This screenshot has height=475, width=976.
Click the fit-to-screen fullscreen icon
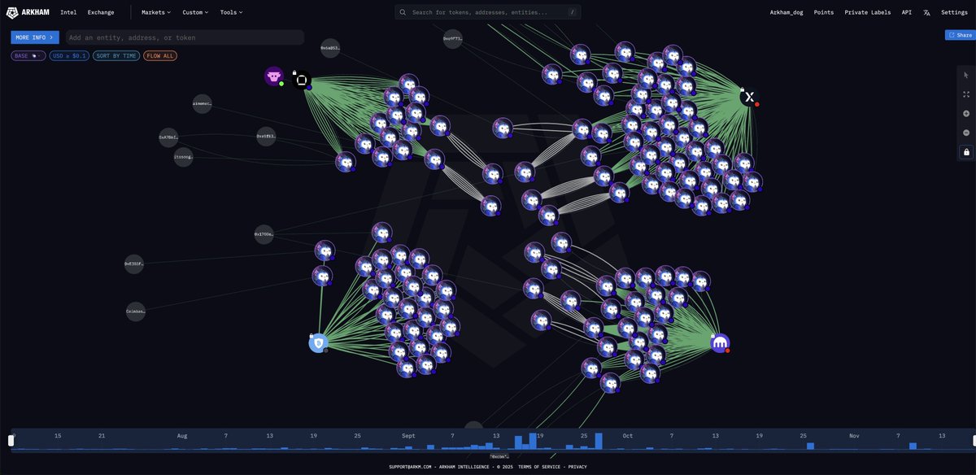[966, 94]
